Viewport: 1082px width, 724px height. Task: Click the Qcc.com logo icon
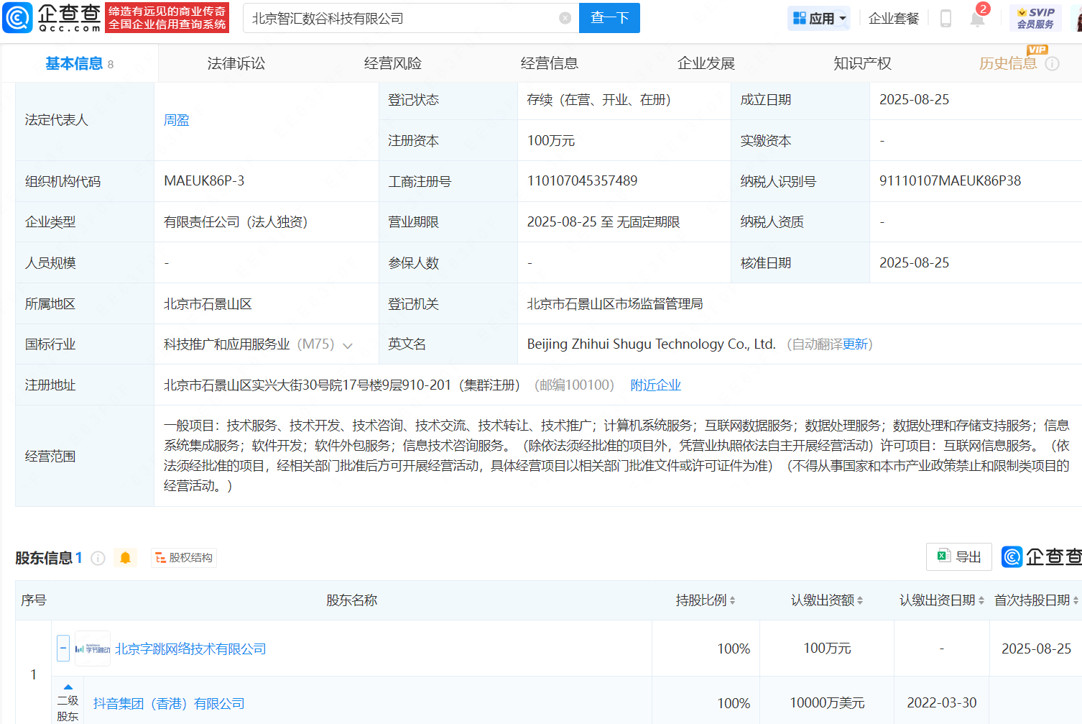(x=18, y=18)
